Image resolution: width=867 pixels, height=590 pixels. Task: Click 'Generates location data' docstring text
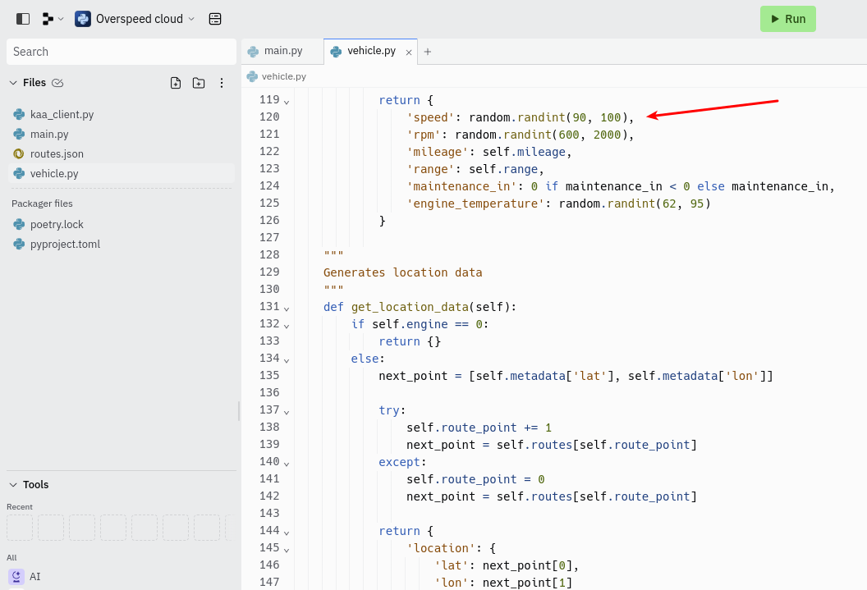pyautogui.click(x=402, y=273)
